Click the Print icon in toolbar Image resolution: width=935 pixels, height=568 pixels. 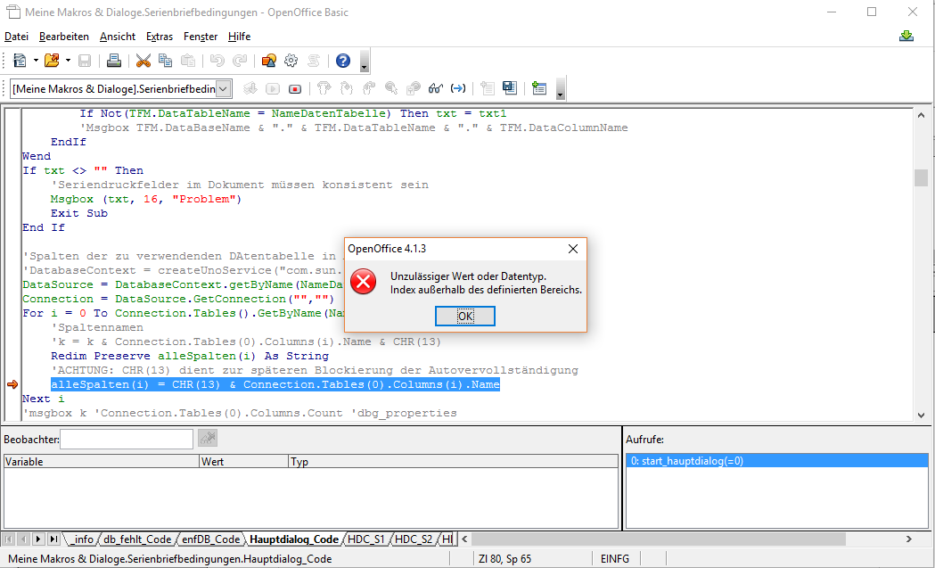point(114,61)
